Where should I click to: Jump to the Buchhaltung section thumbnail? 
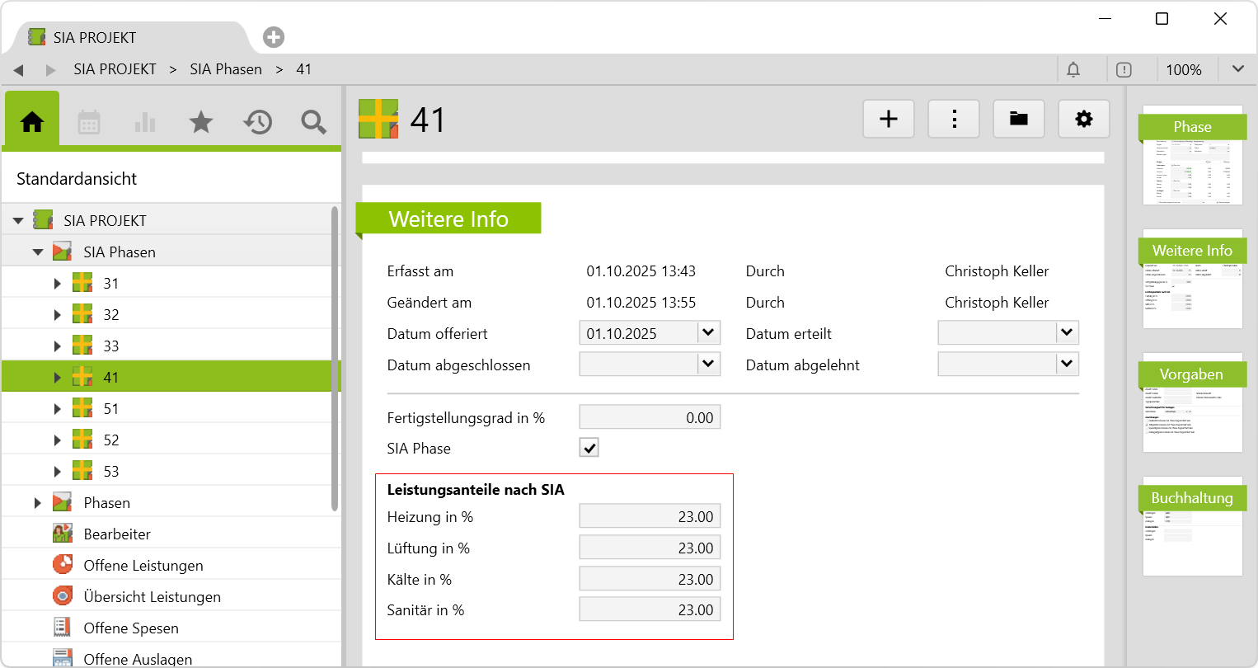tap(1192, 526)
